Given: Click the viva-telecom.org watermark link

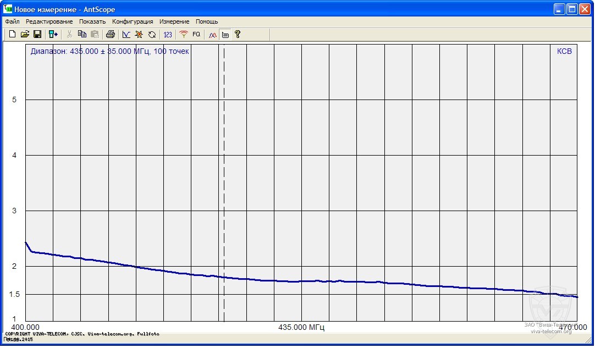Looking at the screenshot, I should (551, 331).
